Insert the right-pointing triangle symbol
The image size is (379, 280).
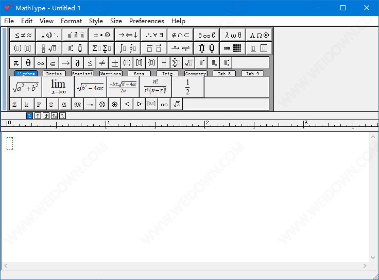[x=140, y=104]
